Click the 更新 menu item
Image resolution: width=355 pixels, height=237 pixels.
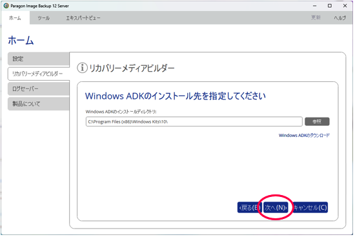316,17
